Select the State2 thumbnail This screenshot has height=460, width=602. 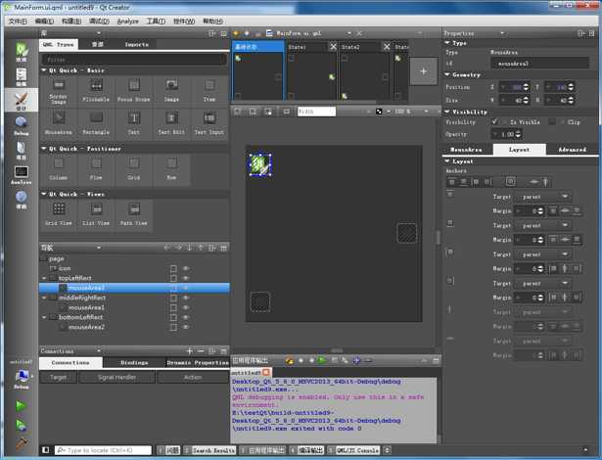[x=364, y=70]
